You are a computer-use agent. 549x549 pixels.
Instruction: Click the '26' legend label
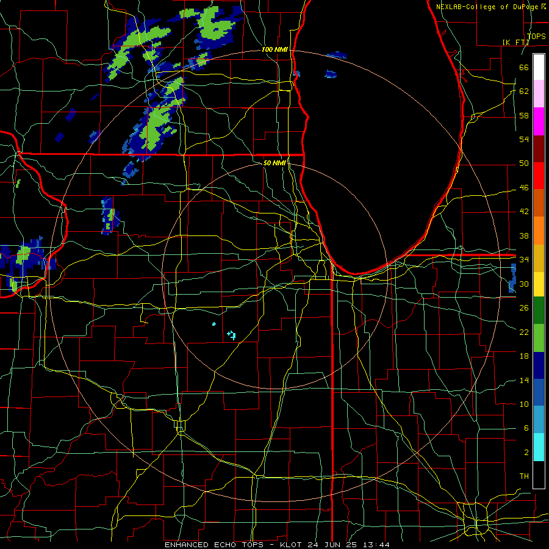click(524, 308)
